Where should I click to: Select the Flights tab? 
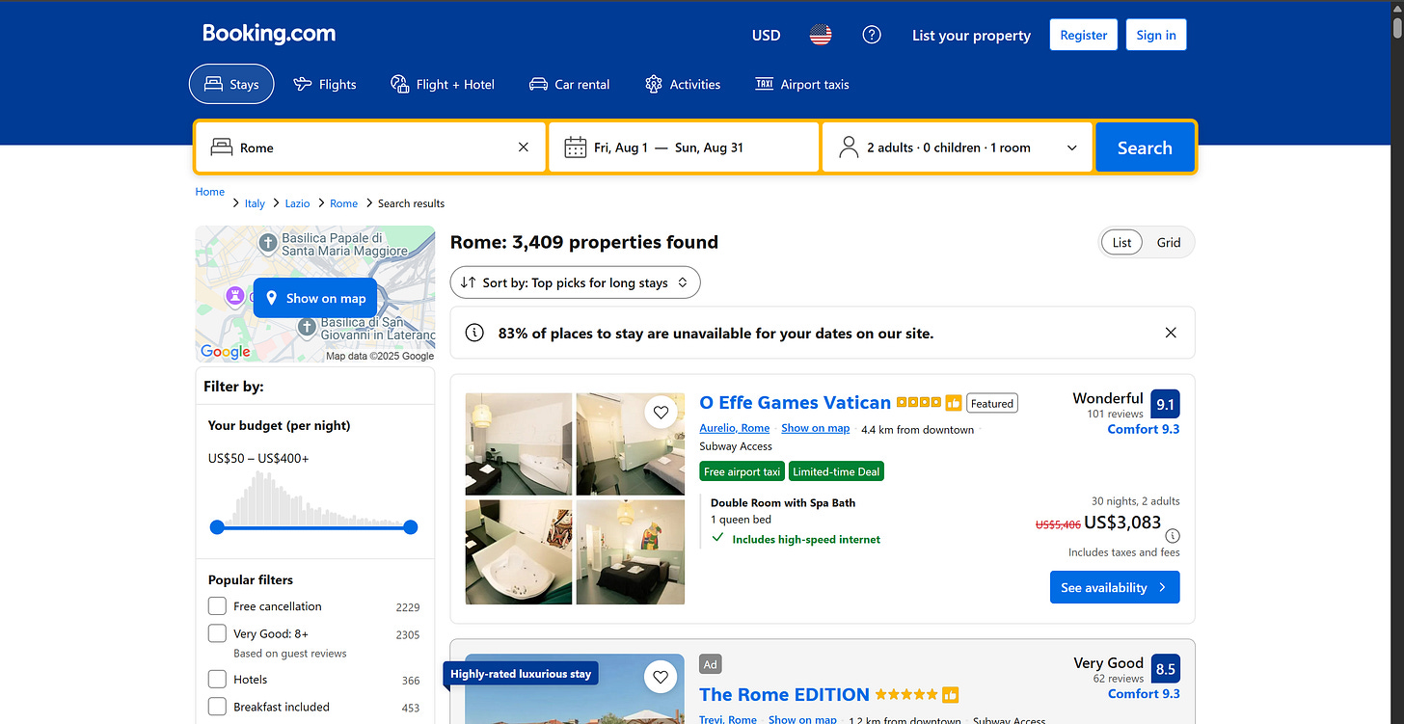(325, 84)
